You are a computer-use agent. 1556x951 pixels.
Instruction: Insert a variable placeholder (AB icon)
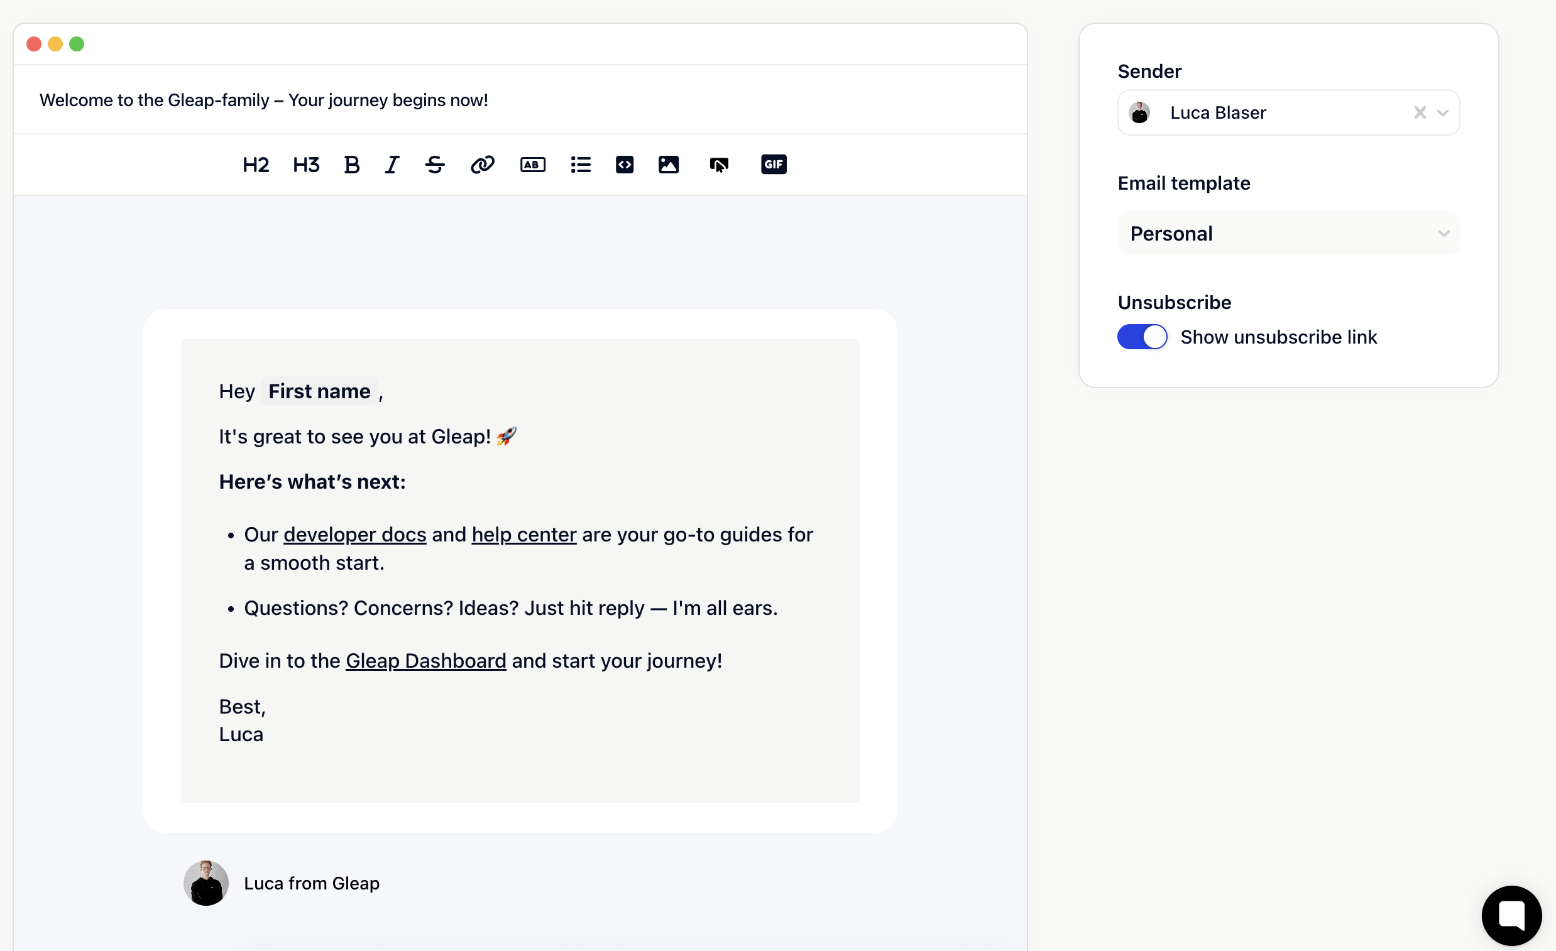coord(532,165)
